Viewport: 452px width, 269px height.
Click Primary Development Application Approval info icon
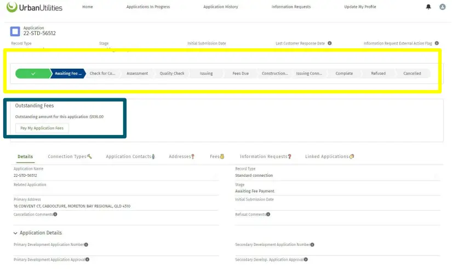(87, 260)
